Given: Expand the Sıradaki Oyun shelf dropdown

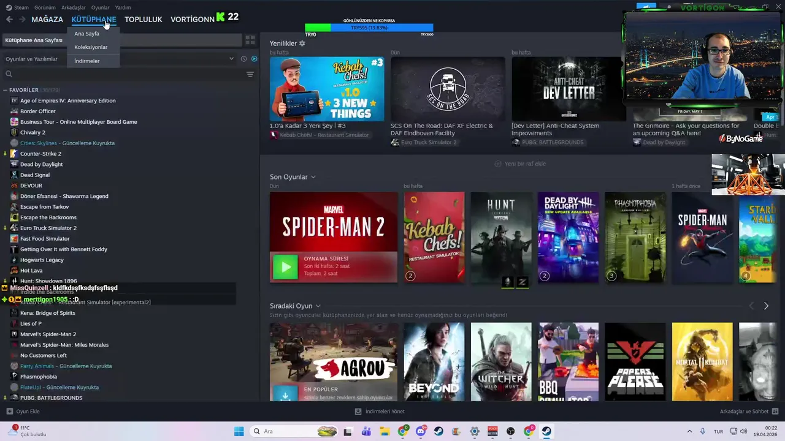Looking at the screenshot, I should click(318, 306).
